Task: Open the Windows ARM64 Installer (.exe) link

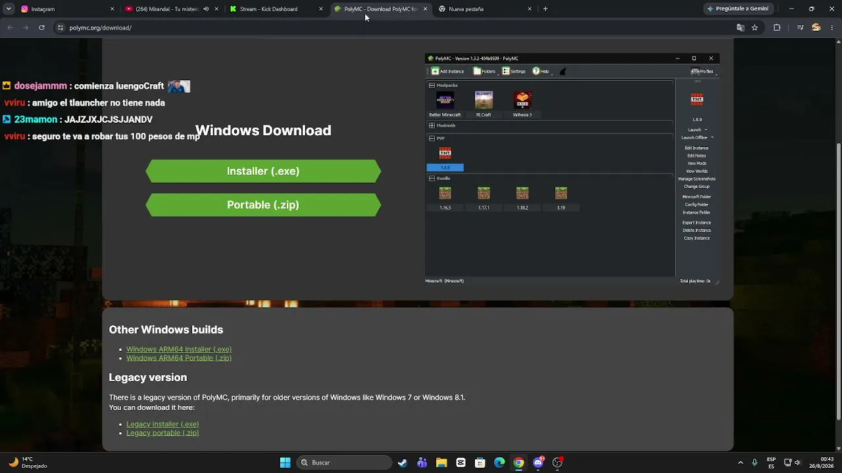Action: pyautogui.click(x=179, y=349)
